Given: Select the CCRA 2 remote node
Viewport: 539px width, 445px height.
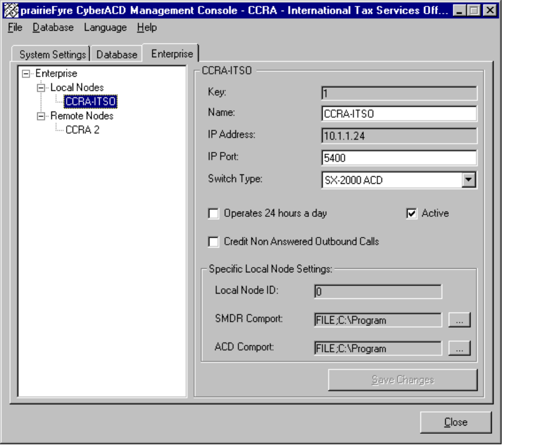Looking at the screenshot, I should tap(82, 130).
